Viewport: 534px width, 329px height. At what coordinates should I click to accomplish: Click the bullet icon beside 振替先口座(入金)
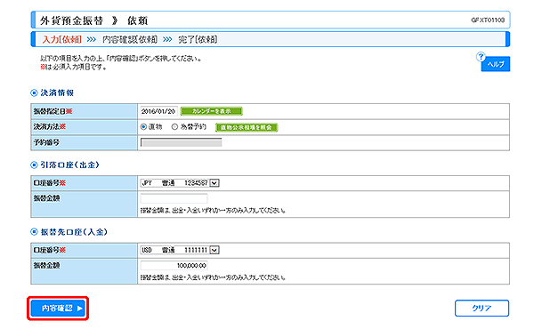34,232
